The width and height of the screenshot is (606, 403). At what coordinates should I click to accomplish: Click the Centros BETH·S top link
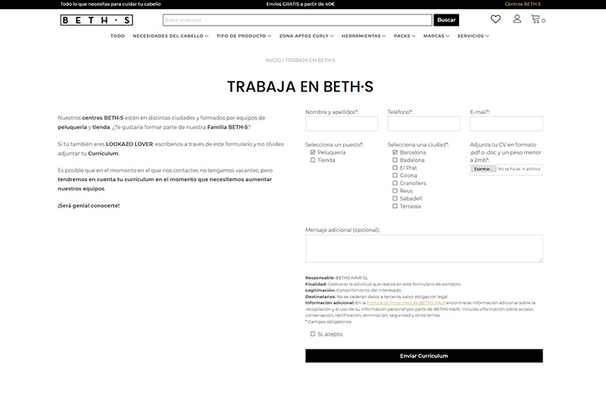pos(523,4)
